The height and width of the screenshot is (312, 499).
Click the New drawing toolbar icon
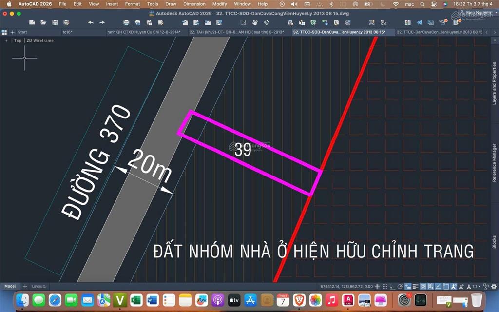pos(32,22)
